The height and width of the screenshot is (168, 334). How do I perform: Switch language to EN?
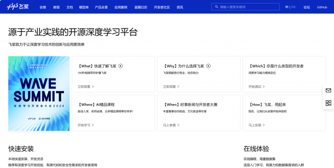tap(293, 7)
